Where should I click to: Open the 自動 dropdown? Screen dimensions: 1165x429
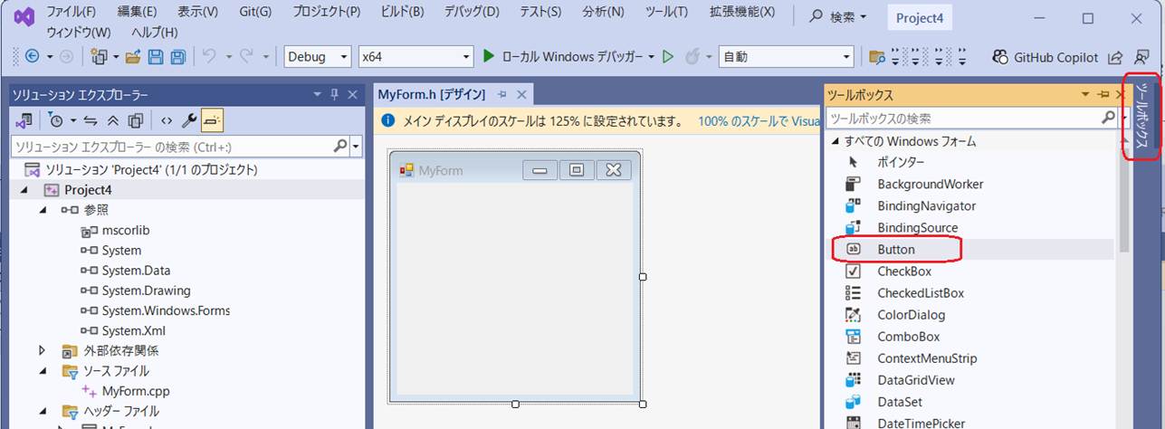(786, 56)
